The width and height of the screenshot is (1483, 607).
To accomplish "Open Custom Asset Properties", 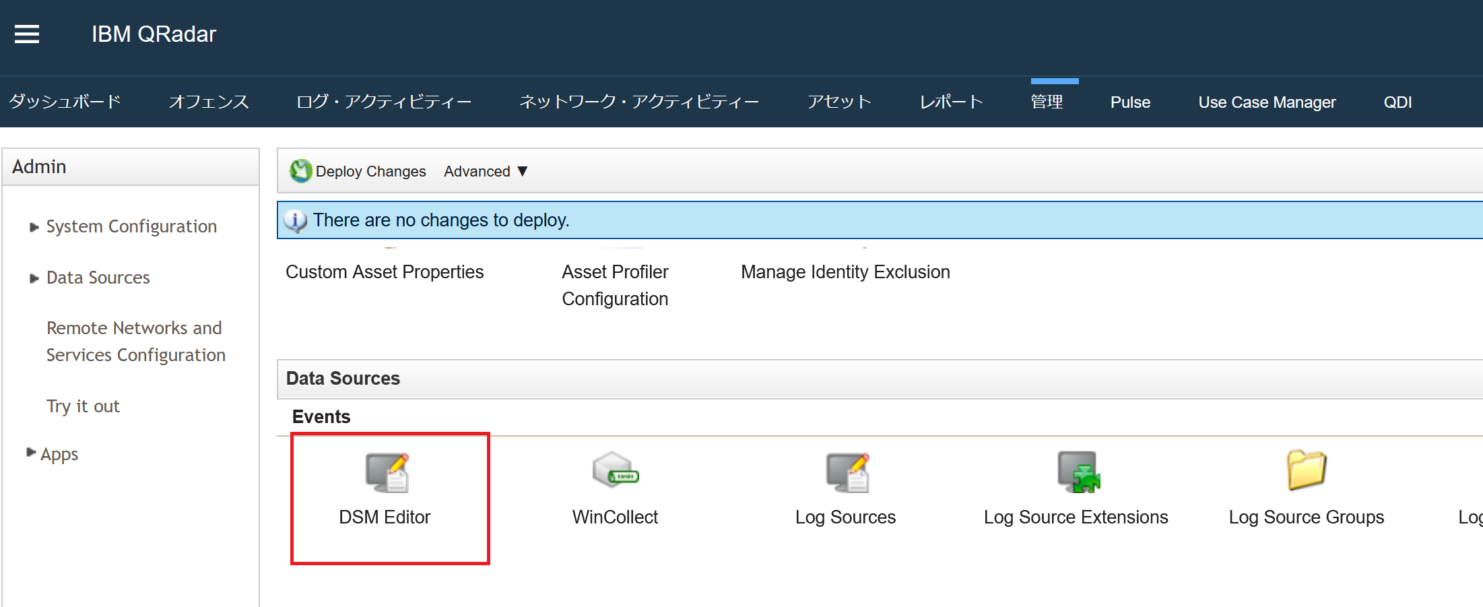I will click(x=385, y=272).
